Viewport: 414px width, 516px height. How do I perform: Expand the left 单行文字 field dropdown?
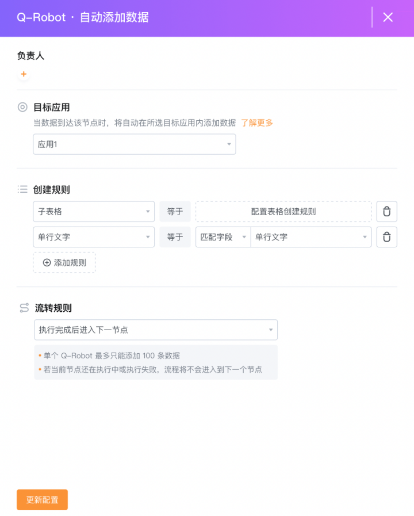tap(94, 237)
